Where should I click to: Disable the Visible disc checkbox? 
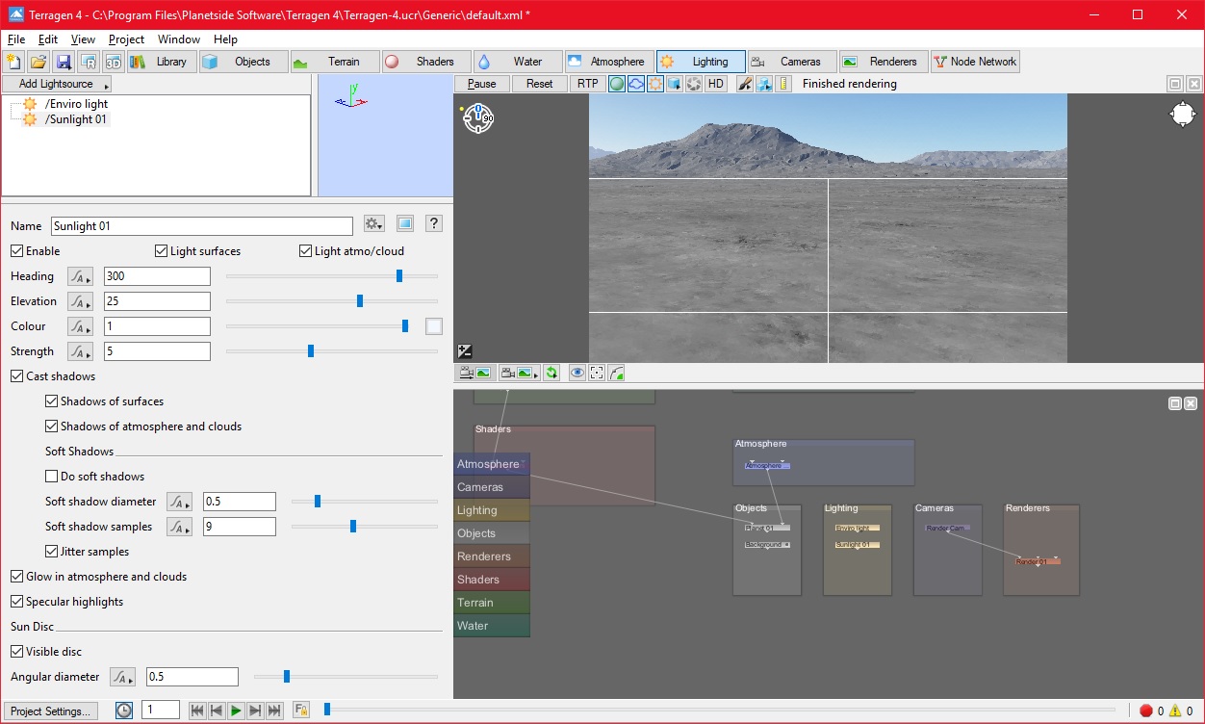tap(17, 652)
